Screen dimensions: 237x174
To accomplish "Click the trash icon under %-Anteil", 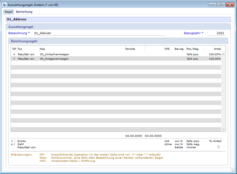I will tap(218, 147).
